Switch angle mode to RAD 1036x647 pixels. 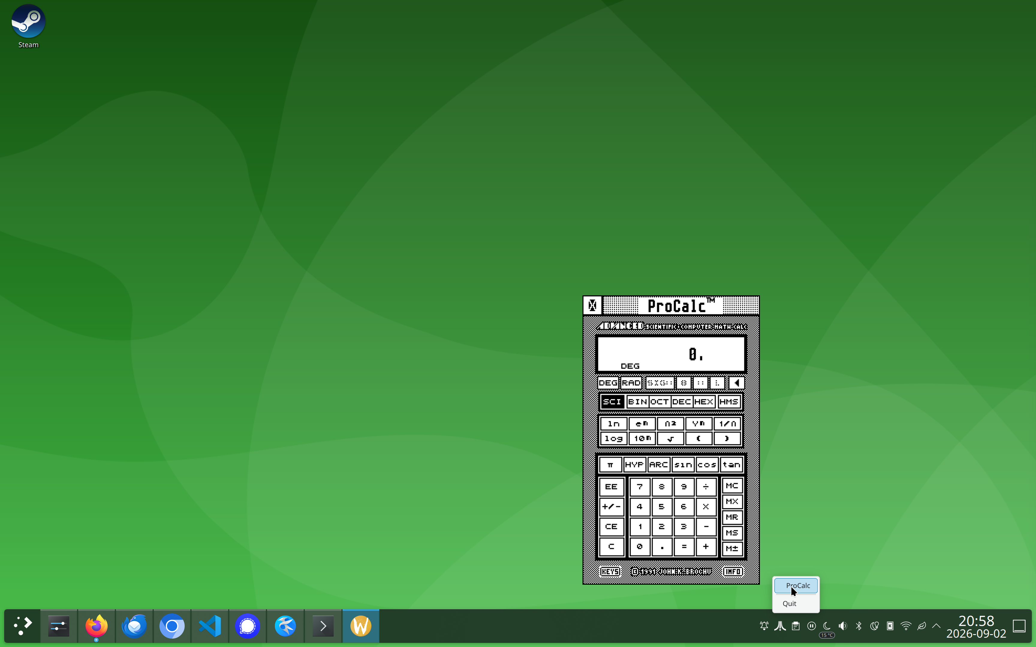[631, 383]
